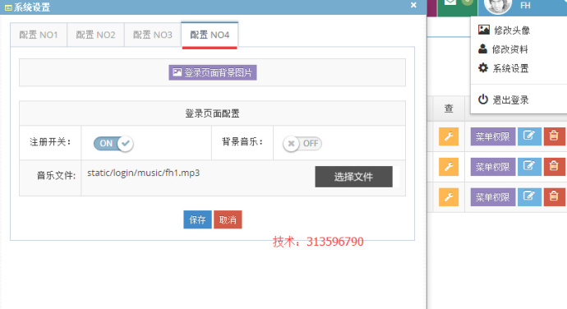567x309 pixels.
Task: Click the wrench icon in the last row
Action: click(x=449, y=197)
